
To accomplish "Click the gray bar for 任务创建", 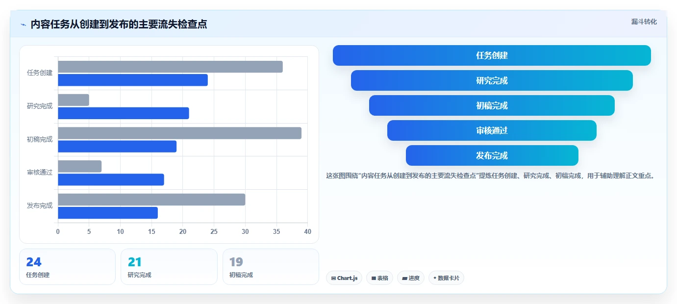I will click(170, 67).
